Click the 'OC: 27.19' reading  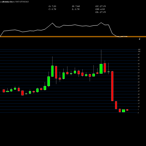100,6
